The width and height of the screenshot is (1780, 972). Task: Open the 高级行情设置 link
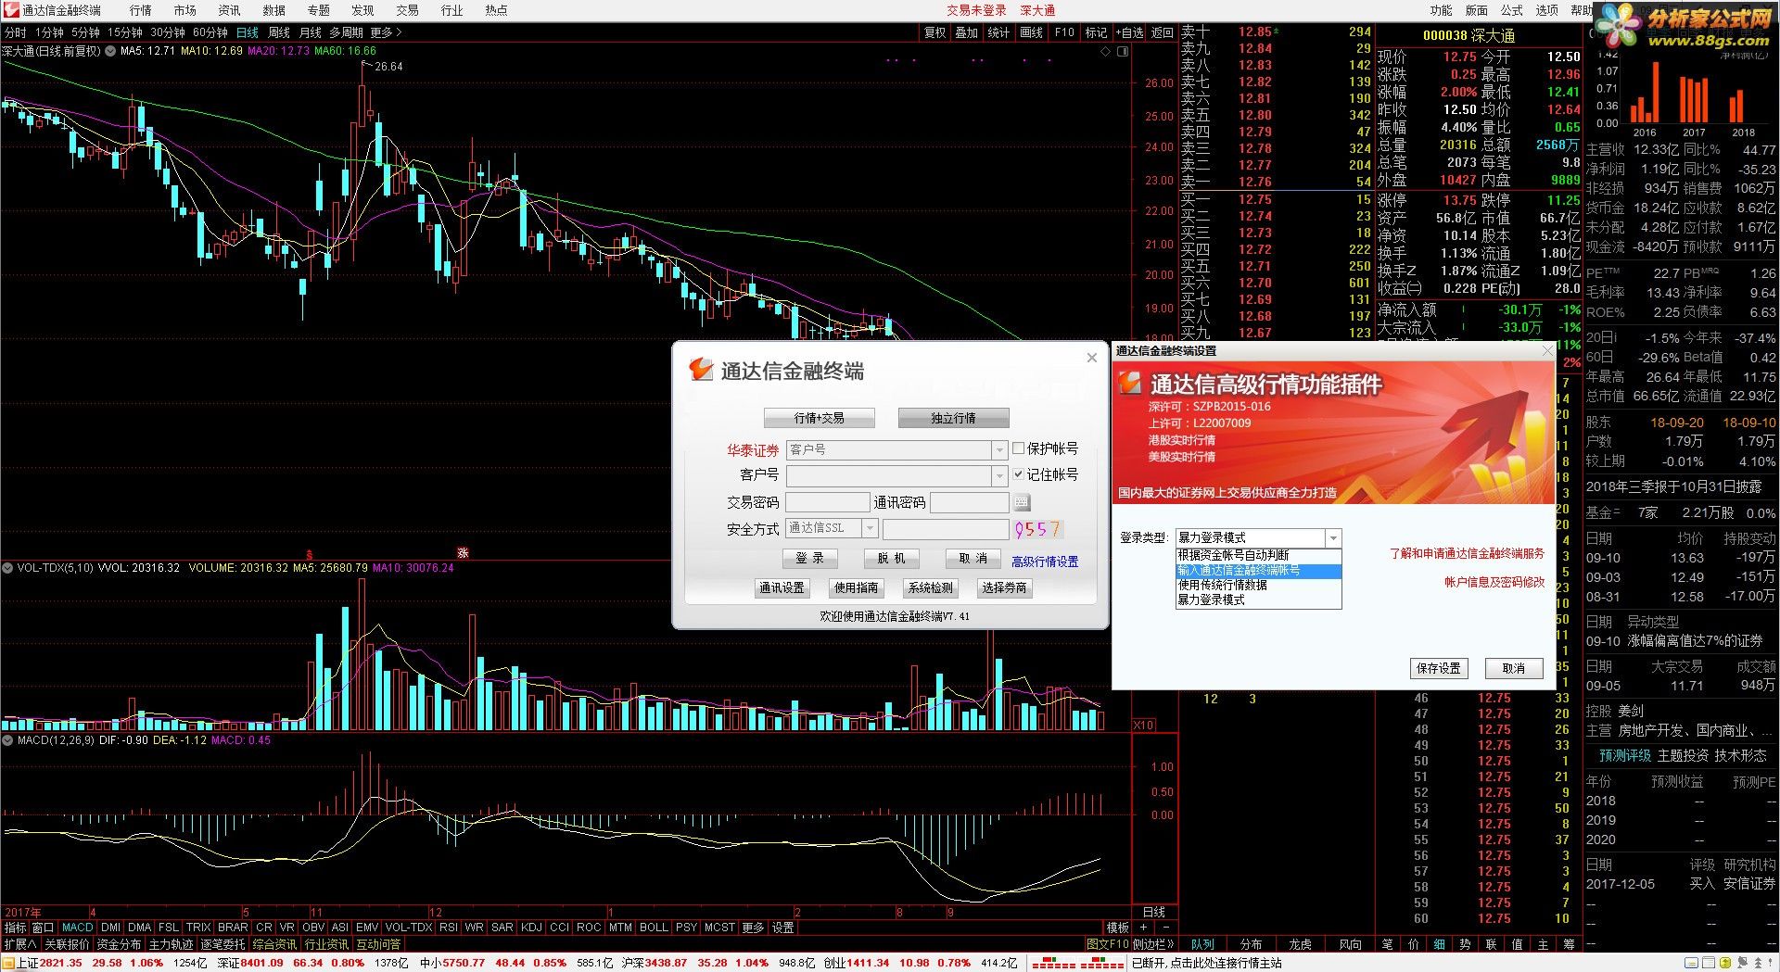1045,562
